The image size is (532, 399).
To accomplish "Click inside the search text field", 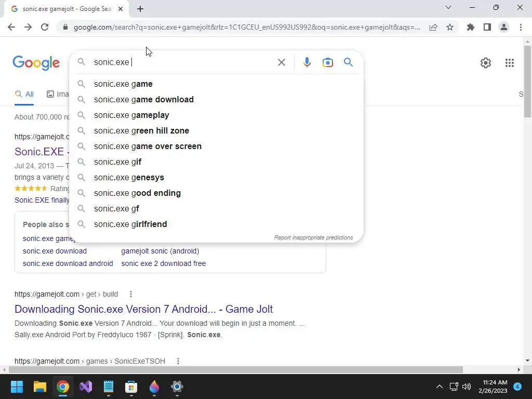I will 183,62.
